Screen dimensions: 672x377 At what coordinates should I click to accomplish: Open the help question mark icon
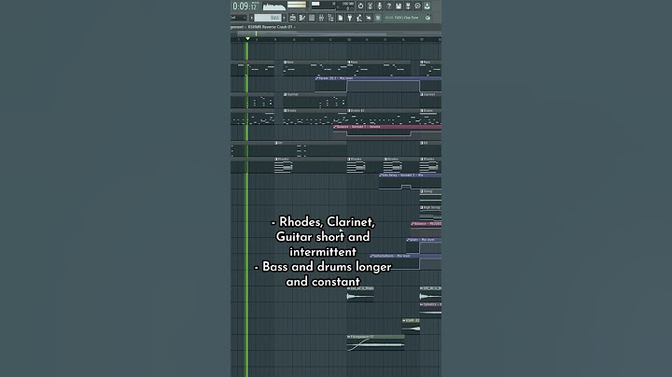(388, 6)
